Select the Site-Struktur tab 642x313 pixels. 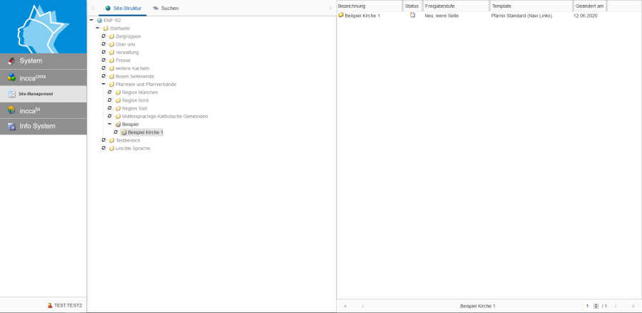[x=123, y=8]
